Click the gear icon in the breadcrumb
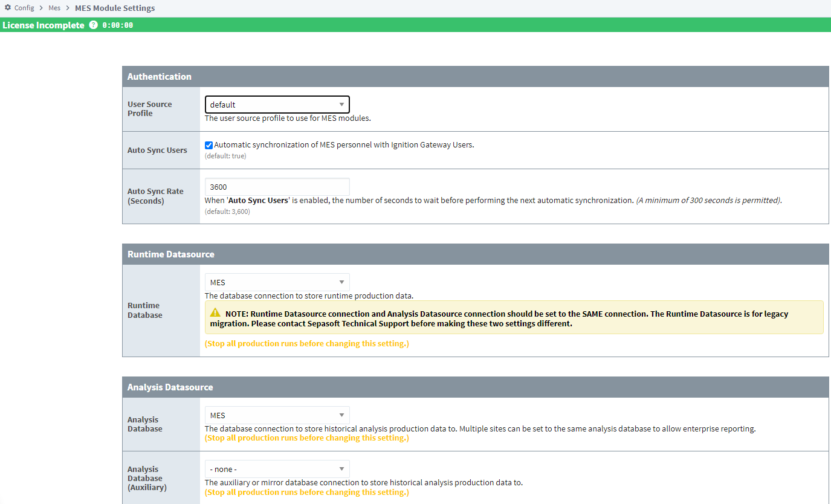The height and width of the screenshot is (504, 831). (8, 8)
